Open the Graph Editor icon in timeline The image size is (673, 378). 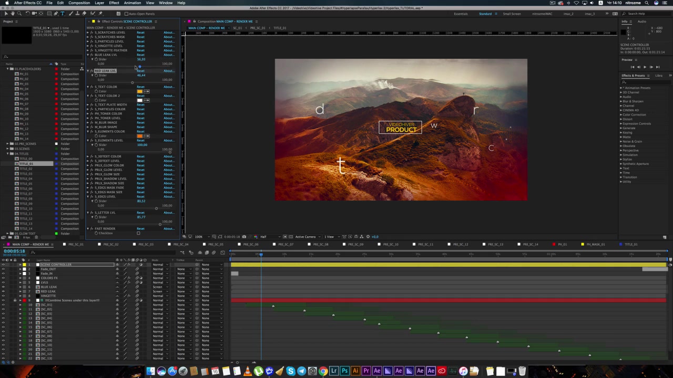click(223, 253)
